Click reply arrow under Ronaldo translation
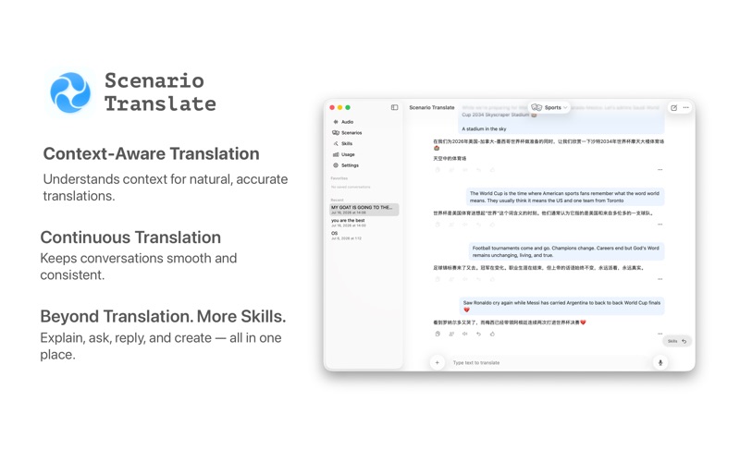 (x=478, y=334)
